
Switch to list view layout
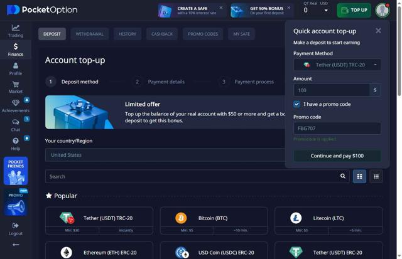click(376, 176)
